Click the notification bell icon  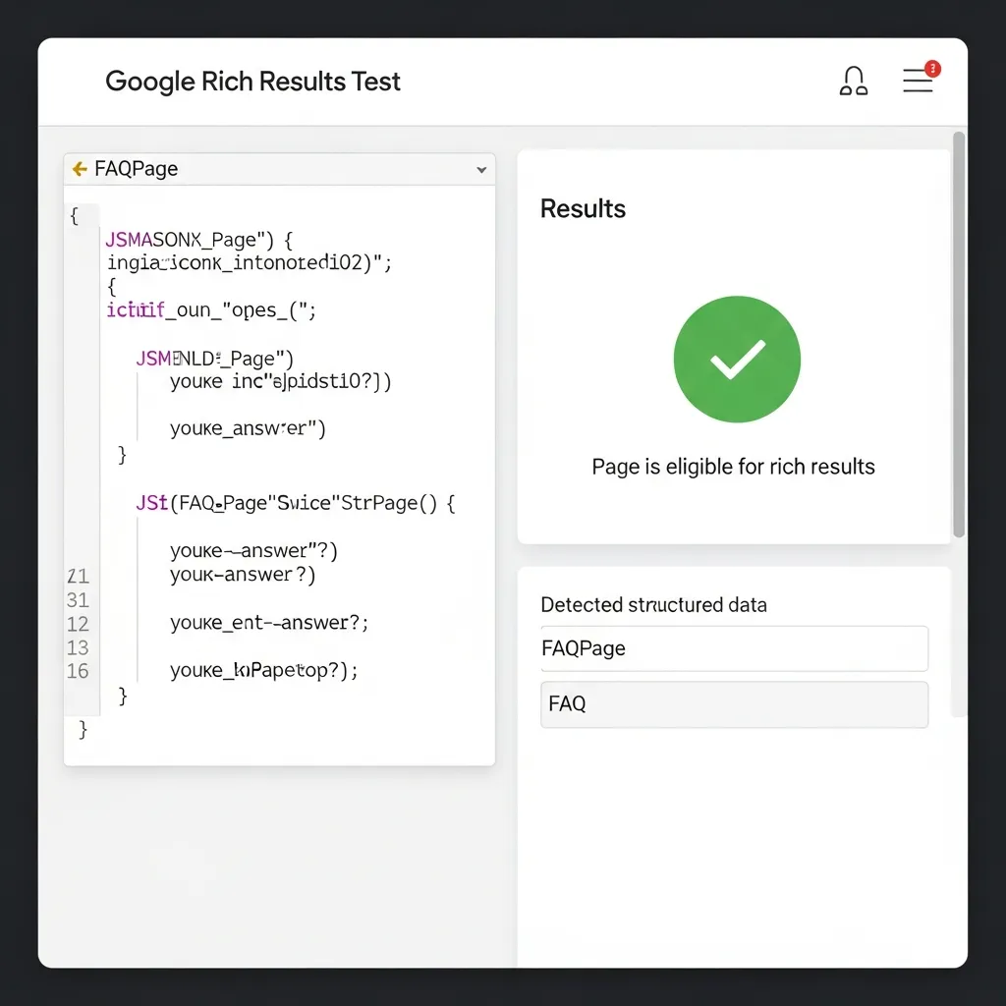point(853,81)
